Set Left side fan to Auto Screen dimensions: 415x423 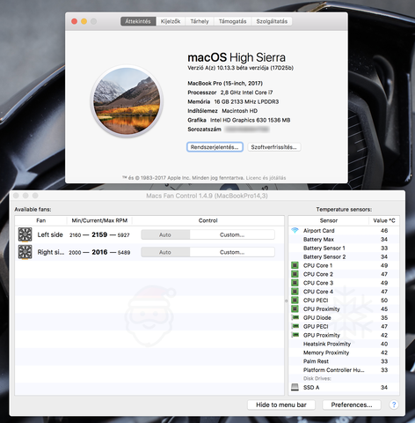pyautogui.click(x=165, y=234)
